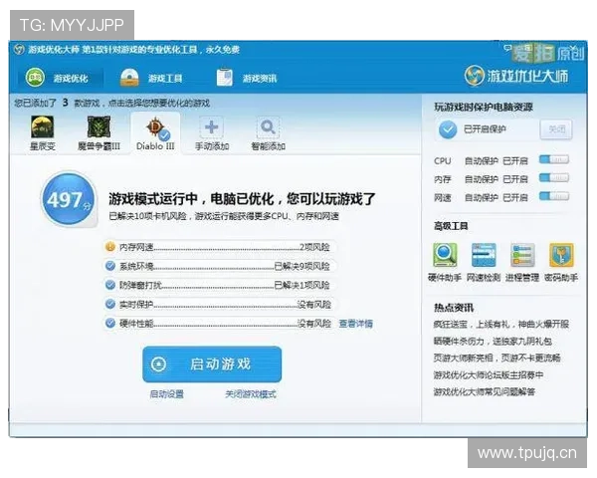Click the 游戏工具 disc icon
Viewport: 597px width, 478px height.
(129, 78)
